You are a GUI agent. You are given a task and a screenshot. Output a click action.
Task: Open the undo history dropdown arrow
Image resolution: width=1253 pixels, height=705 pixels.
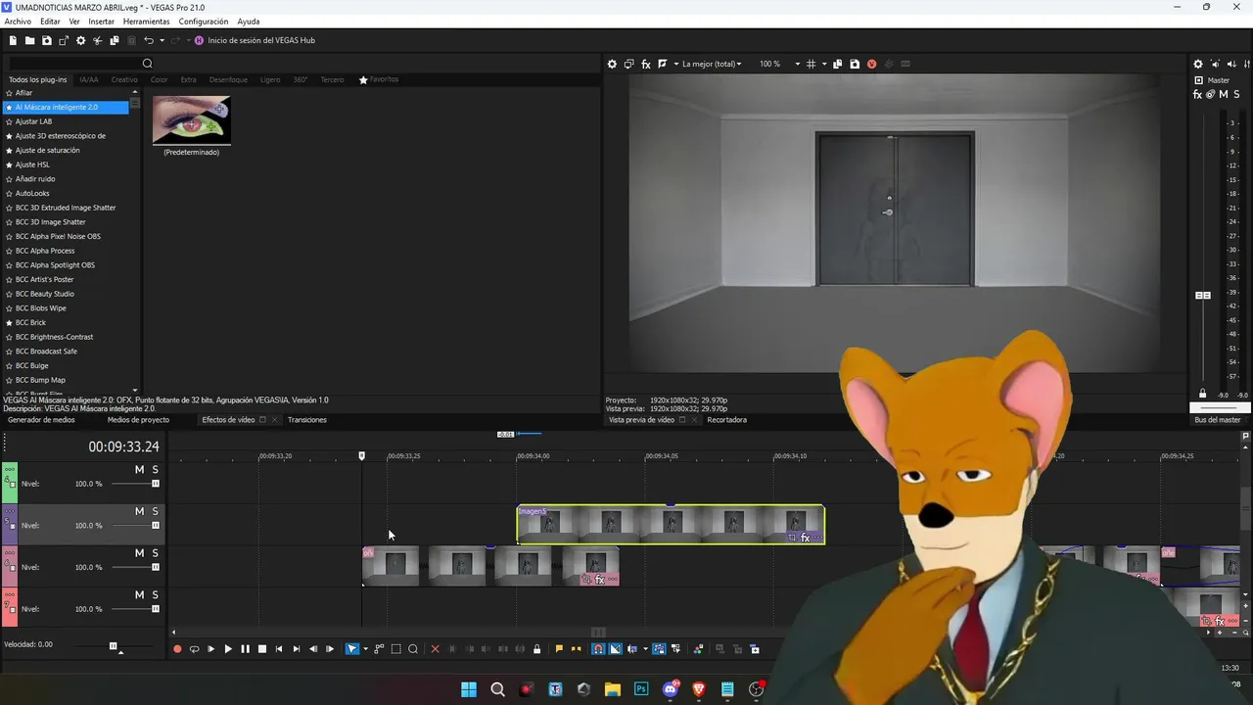click(162, 40)
